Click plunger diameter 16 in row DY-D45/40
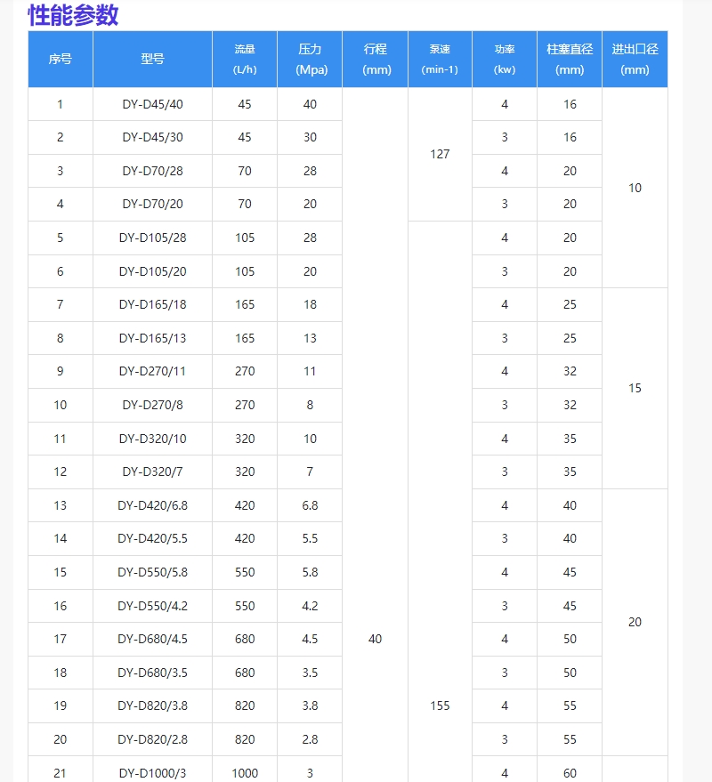The image size is (712, 782). coord(570,104)
